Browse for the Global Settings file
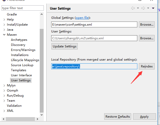The height and width of the screenshot is (125, 160). pos(146,25)
